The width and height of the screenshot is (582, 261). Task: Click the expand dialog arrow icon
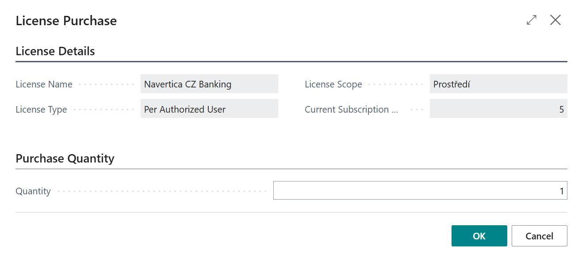531,20
